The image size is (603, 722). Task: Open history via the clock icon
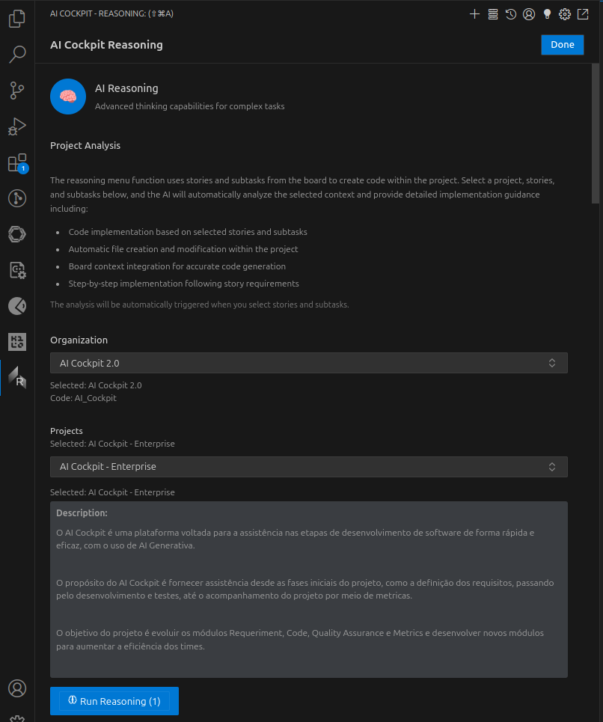(x=511, y=13)
